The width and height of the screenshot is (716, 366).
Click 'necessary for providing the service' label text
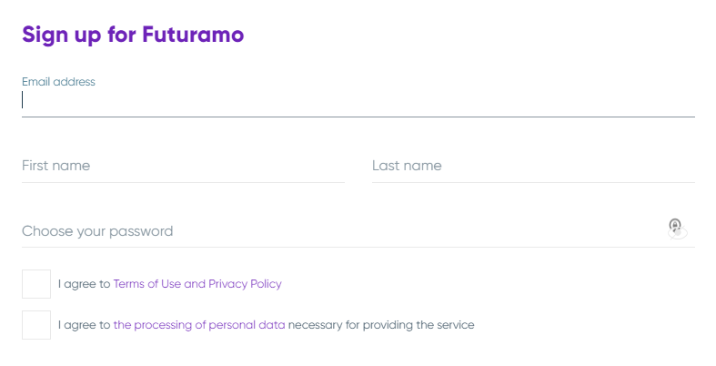click(381, 325)
